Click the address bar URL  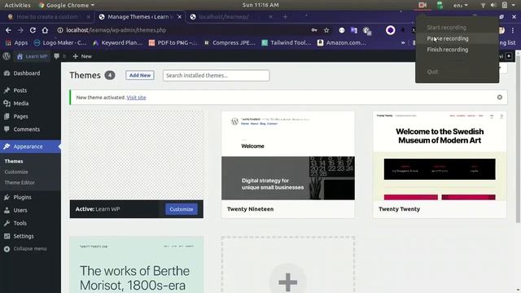point(116,30)
